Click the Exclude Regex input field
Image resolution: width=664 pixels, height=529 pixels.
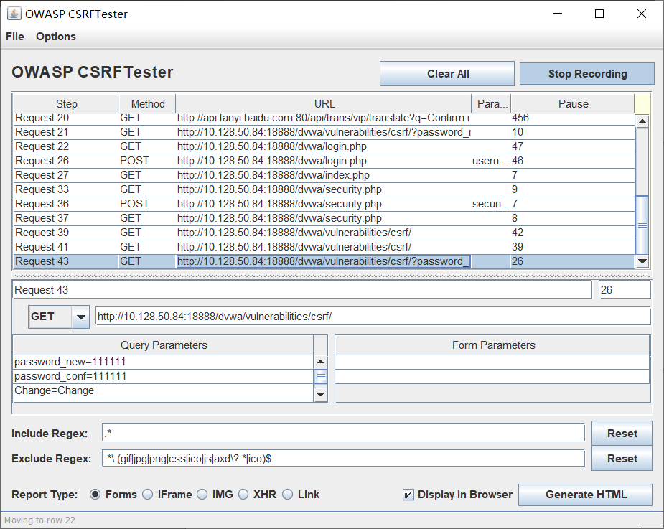[x=343, y=459]
